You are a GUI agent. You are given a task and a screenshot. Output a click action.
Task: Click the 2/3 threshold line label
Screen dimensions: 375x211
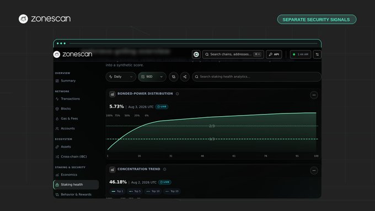click(212, 126)
